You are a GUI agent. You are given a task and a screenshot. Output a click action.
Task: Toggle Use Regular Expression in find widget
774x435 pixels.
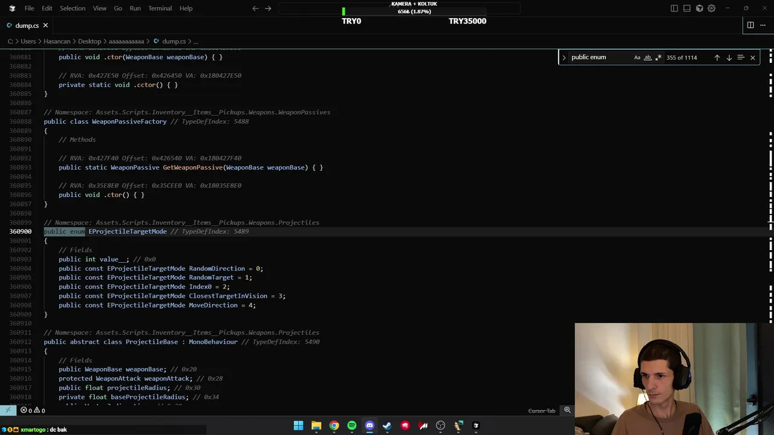click(x=659, y=57)
